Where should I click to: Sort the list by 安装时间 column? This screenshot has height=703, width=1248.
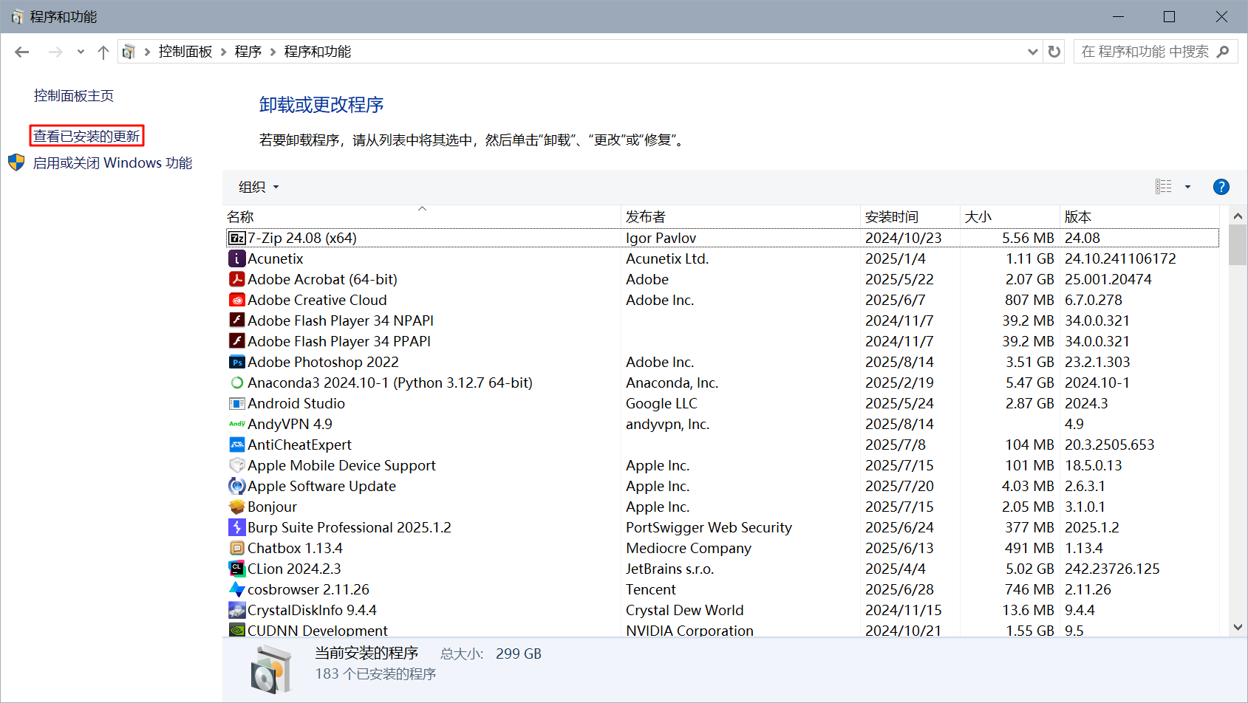(891, 217)
